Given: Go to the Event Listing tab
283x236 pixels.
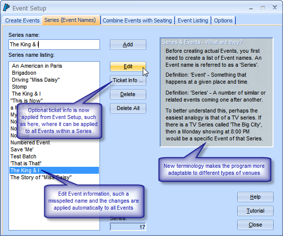Looking at the screenshot, I should [193, 20].
